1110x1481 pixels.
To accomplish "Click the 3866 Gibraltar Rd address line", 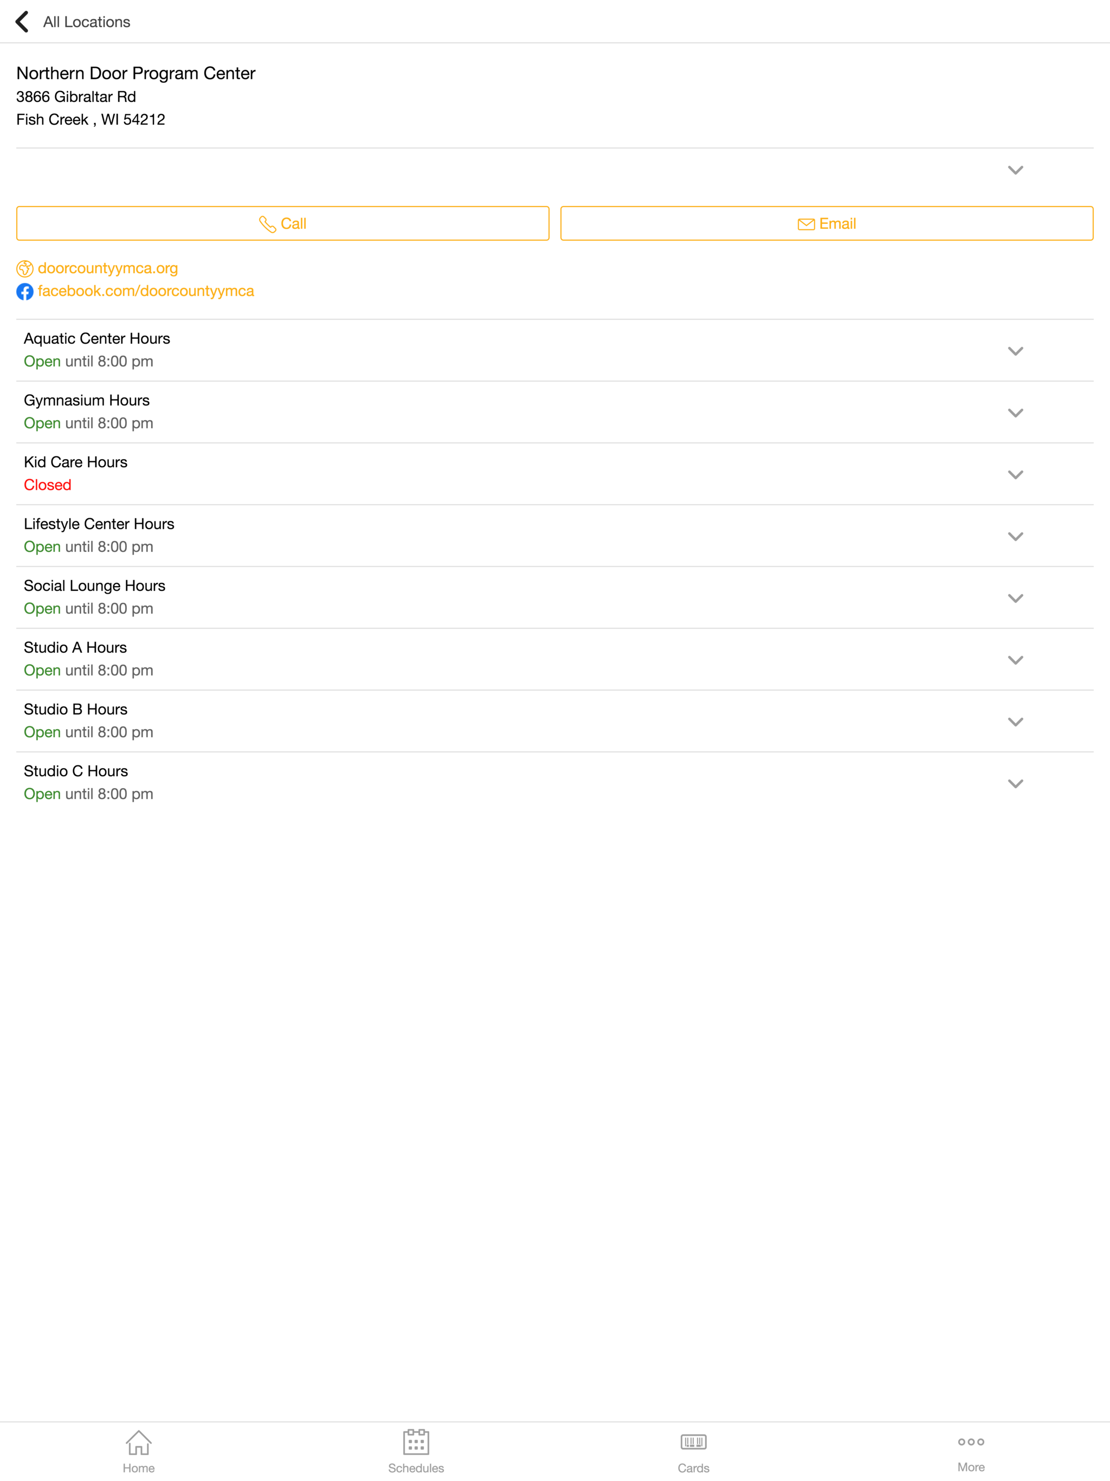I will click(x=76, y=97).
